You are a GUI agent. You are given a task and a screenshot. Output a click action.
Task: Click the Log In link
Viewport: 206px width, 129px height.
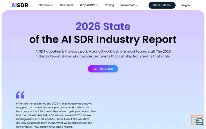[x=186, y=5]
